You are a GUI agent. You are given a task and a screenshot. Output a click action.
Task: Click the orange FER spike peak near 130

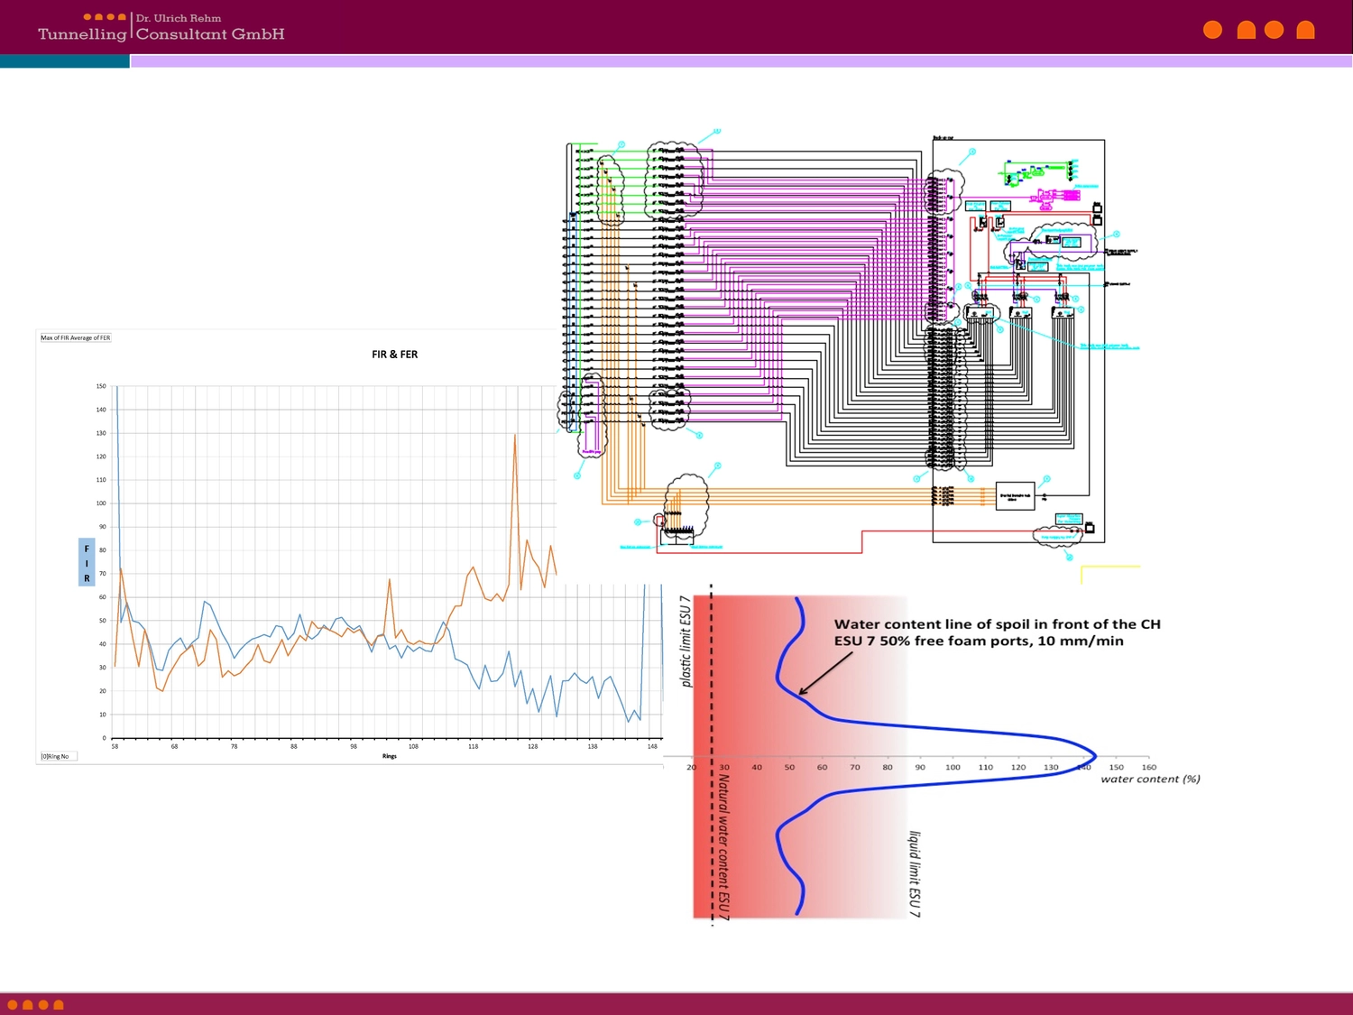pos(515,436)
